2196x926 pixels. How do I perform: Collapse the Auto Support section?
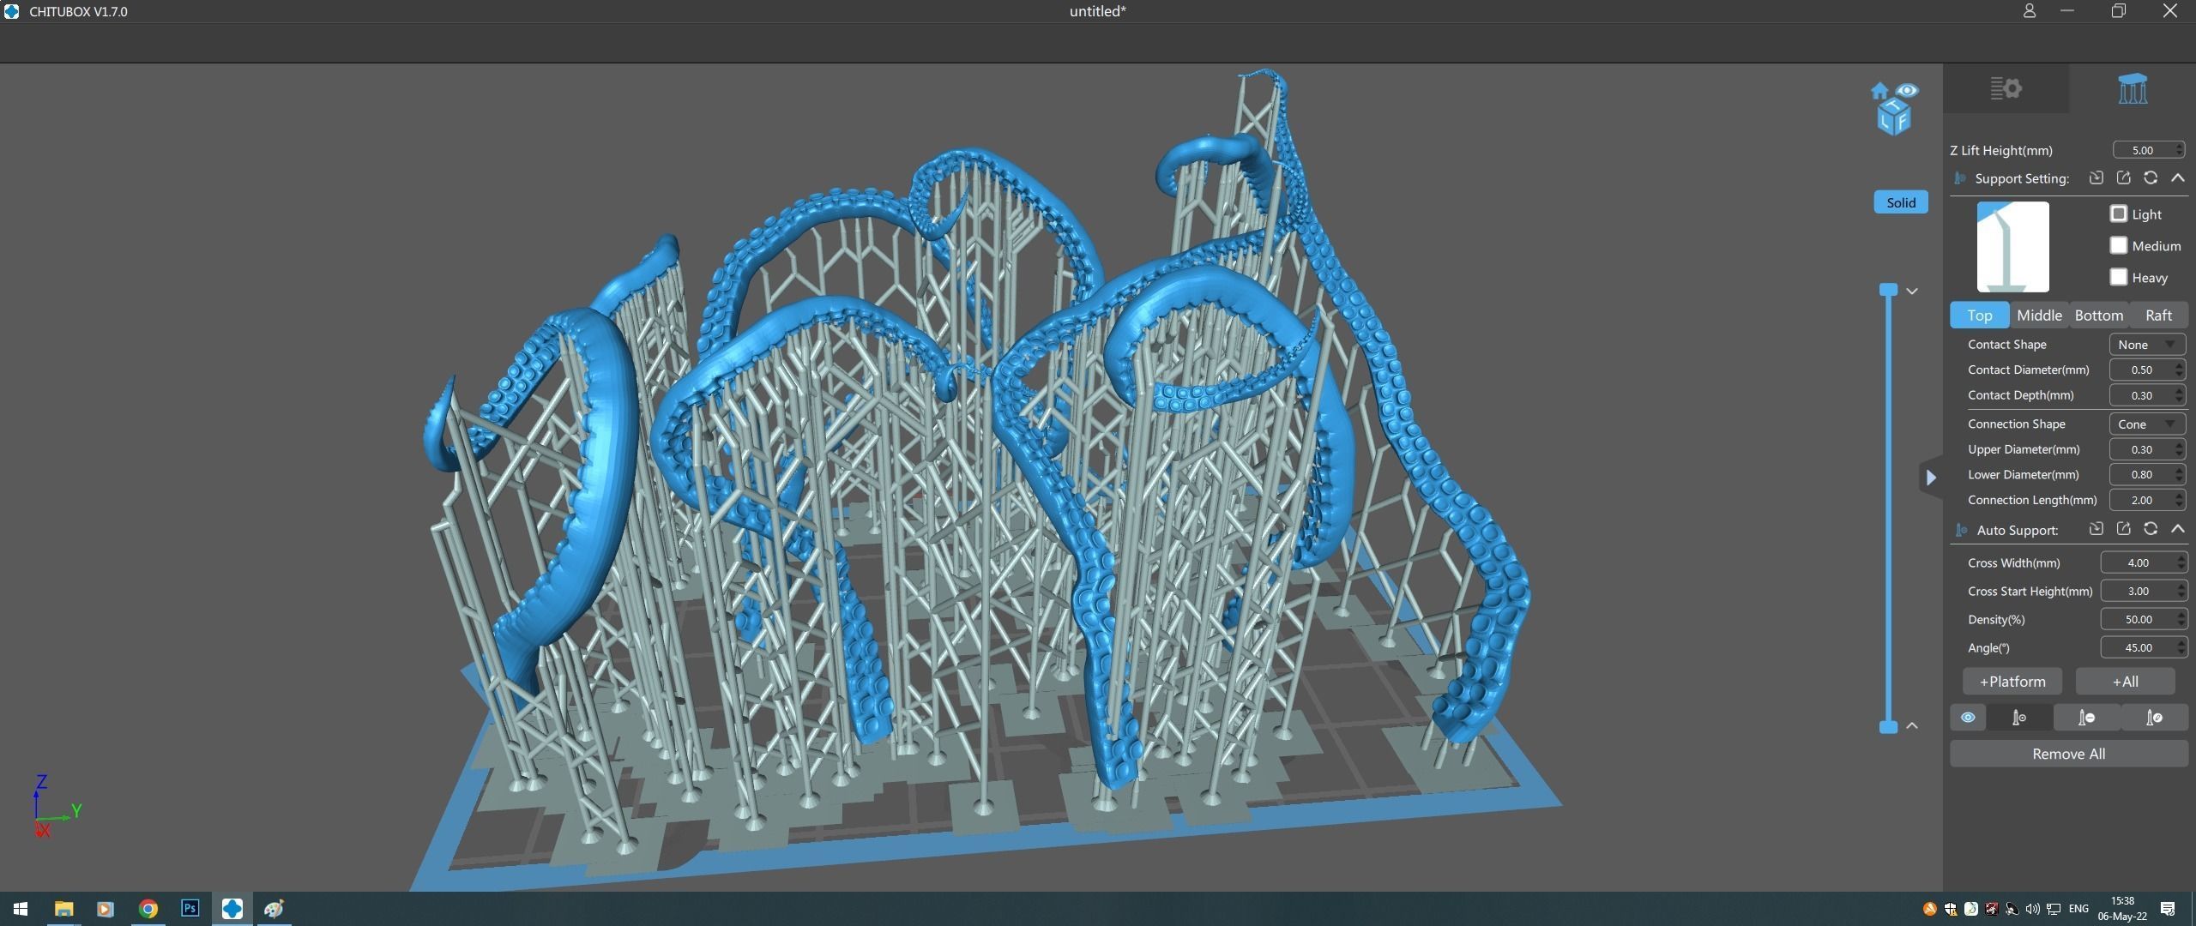pos(2177,529)
